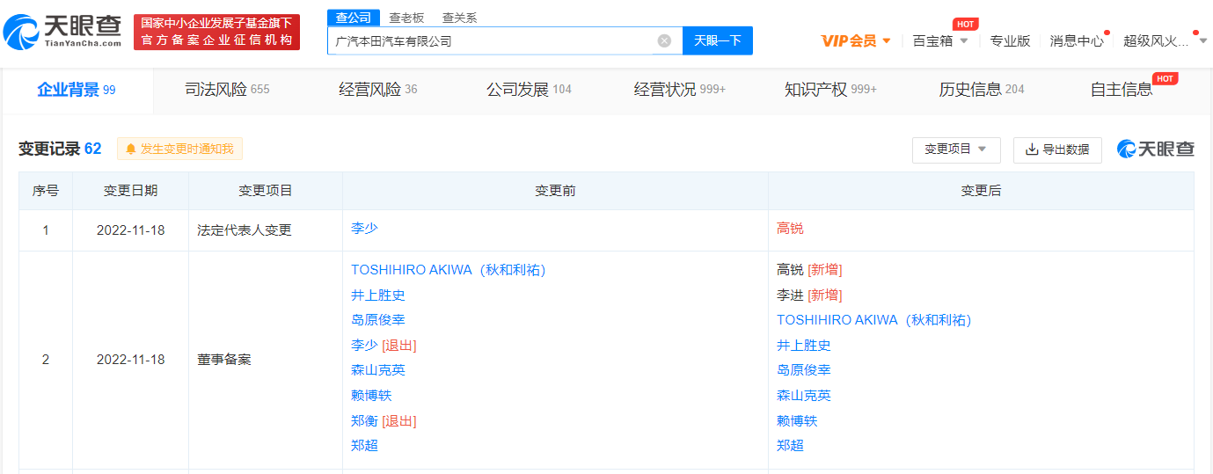
Task: Click the 天眼一下 search button
Action: [718, 40]
